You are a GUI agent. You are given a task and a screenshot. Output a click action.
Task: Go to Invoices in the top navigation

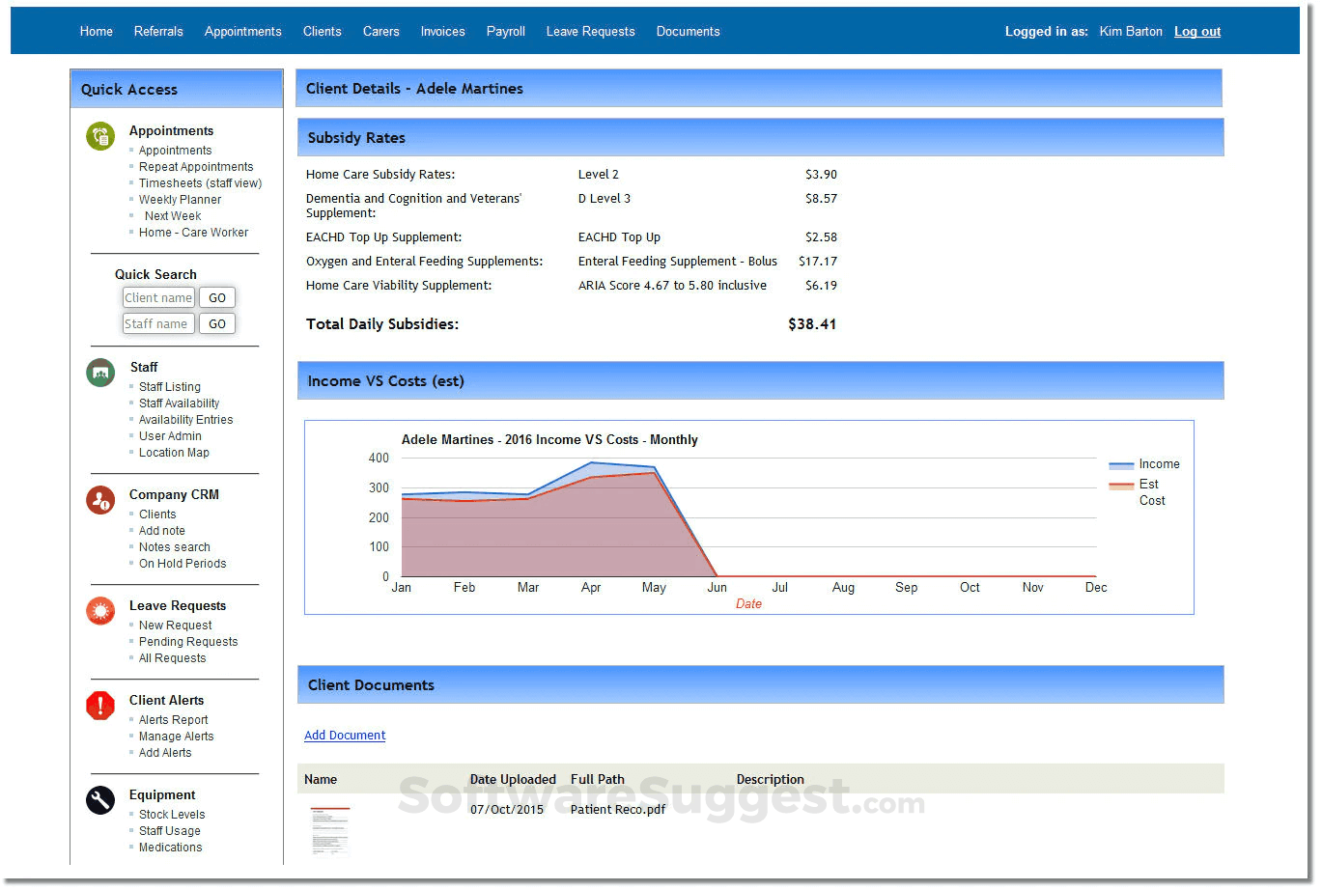pyautogui.click(x=442, y=32)
